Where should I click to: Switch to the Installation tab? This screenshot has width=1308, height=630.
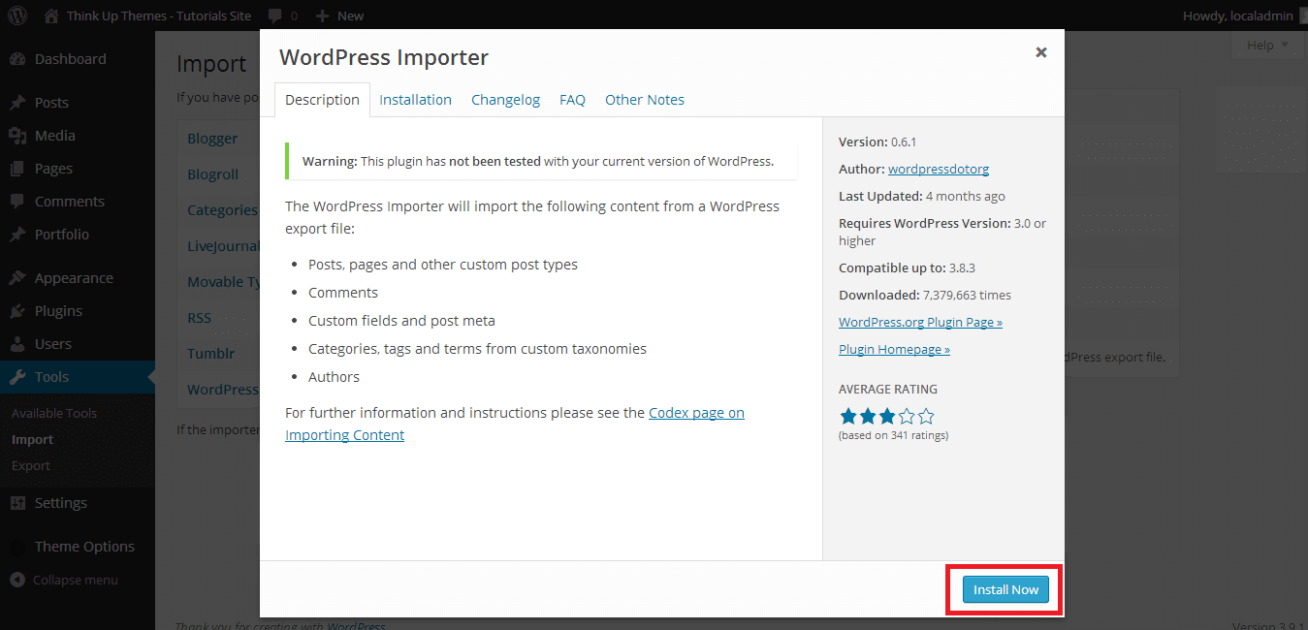tap(415, 100)
